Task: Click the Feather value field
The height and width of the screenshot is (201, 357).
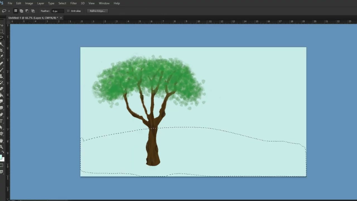Action: pos(58,11)
